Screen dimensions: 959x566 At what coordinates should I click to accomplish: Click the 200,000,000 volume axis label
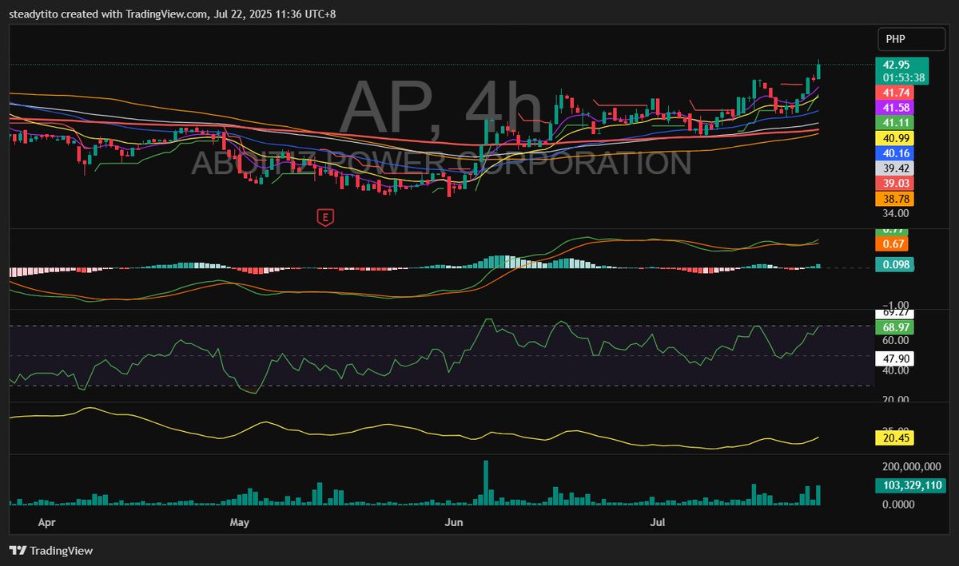coord(912,465)
